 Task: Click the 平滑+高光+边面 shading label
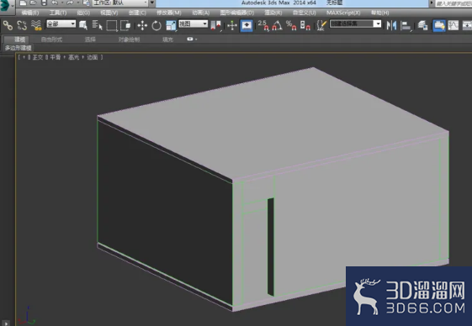click(74, 57)
